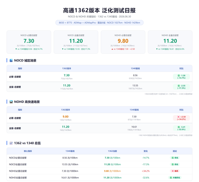Click the 核心指标 column header in overview table
Viewport: 199px width, 182px height.
pos(28,151)
